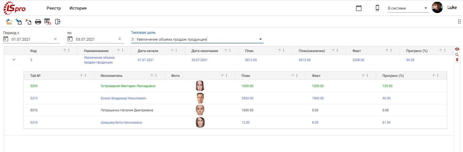The image size is (463, 152).
Task: Open the История menu
Action: 78,8
